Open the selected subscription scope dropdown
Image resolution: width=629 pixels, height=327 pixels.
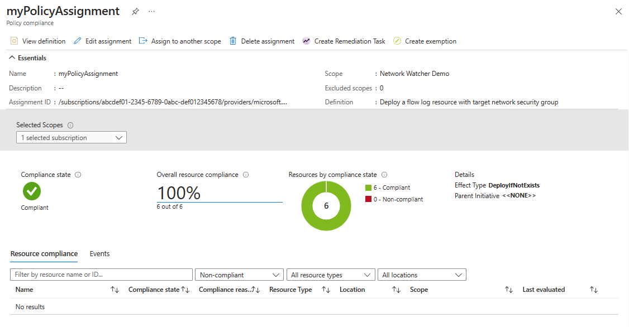(x=72, y=138)
